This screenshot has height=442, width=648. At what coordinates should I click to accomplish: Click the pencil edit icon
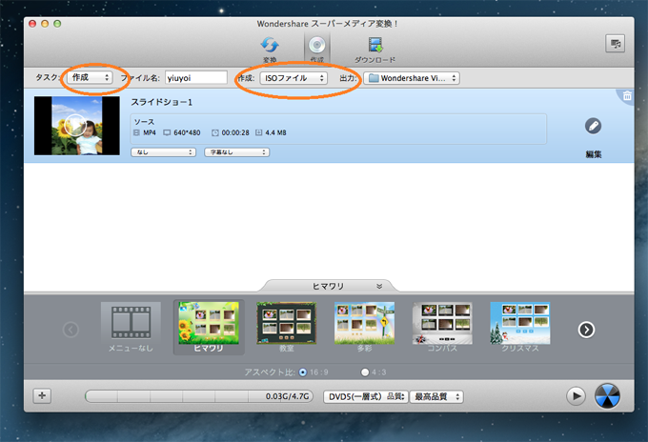[x=593, y=126]
